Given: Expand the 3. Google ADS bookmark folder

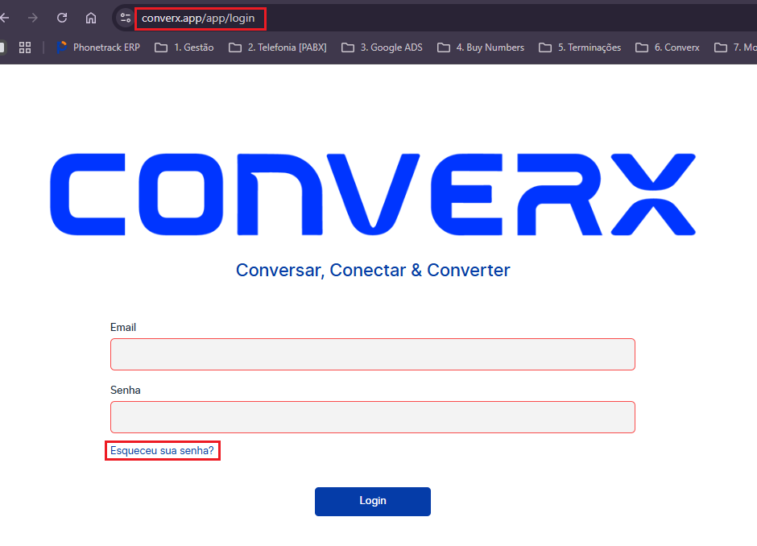Looking at the screenshot, I should click(x=383, y=48).
